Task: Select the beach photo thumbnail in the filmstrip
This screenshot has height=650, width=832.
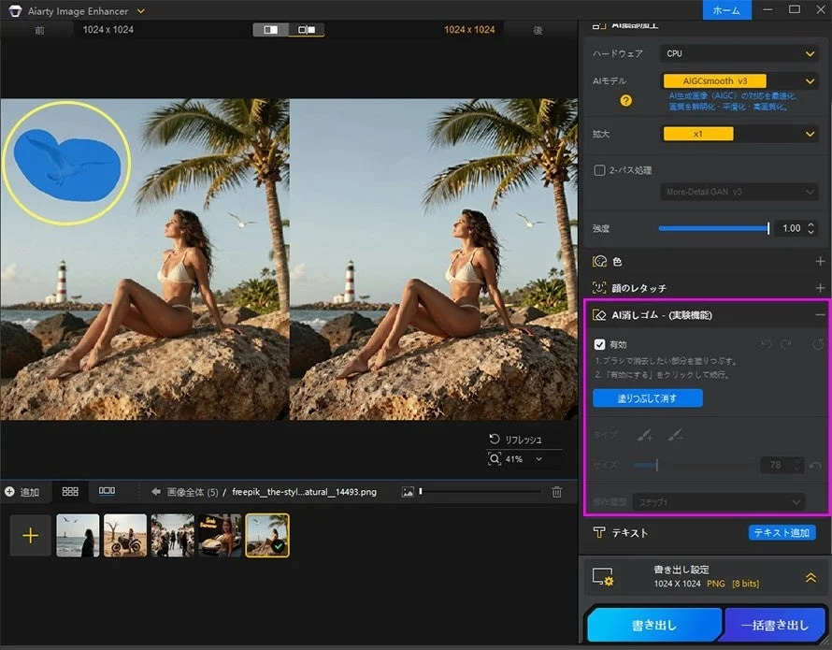Action: pos(78,535)
